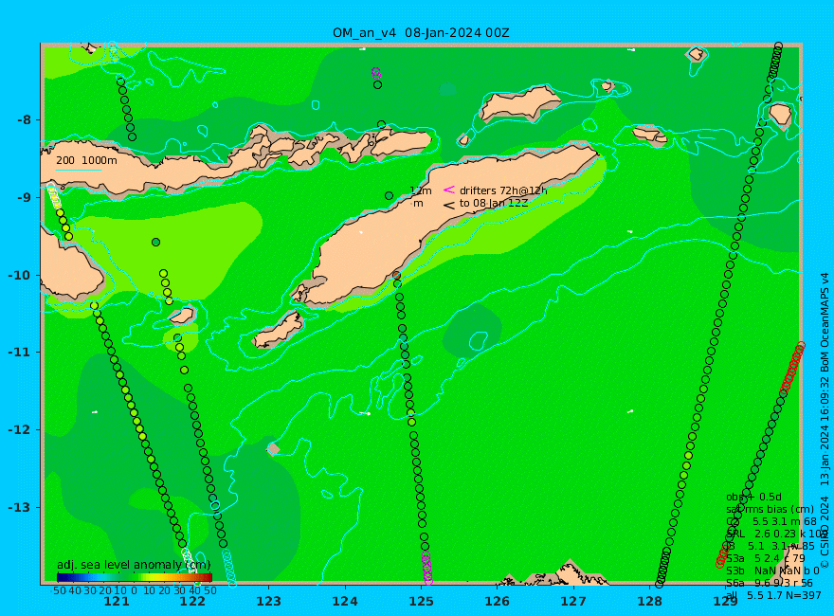Click latitude tick label '-9'
834x616 pixels.
[24, 197]
